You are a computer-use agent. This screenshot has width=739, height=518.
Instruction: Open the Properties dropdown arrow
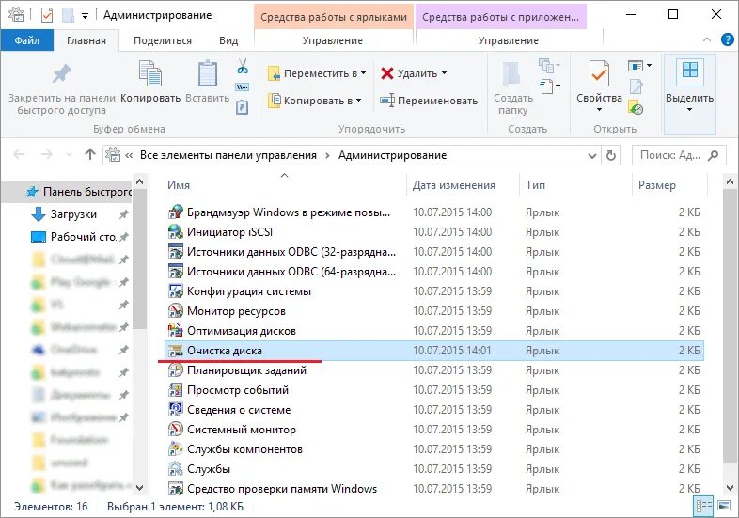coord(599,110)
